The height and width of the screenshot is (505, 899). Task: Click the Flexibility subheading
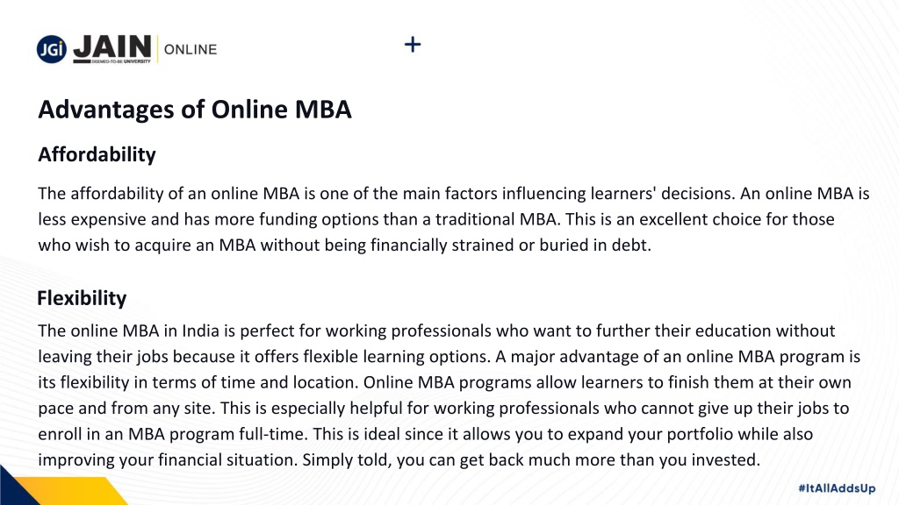tap(82, 298)
